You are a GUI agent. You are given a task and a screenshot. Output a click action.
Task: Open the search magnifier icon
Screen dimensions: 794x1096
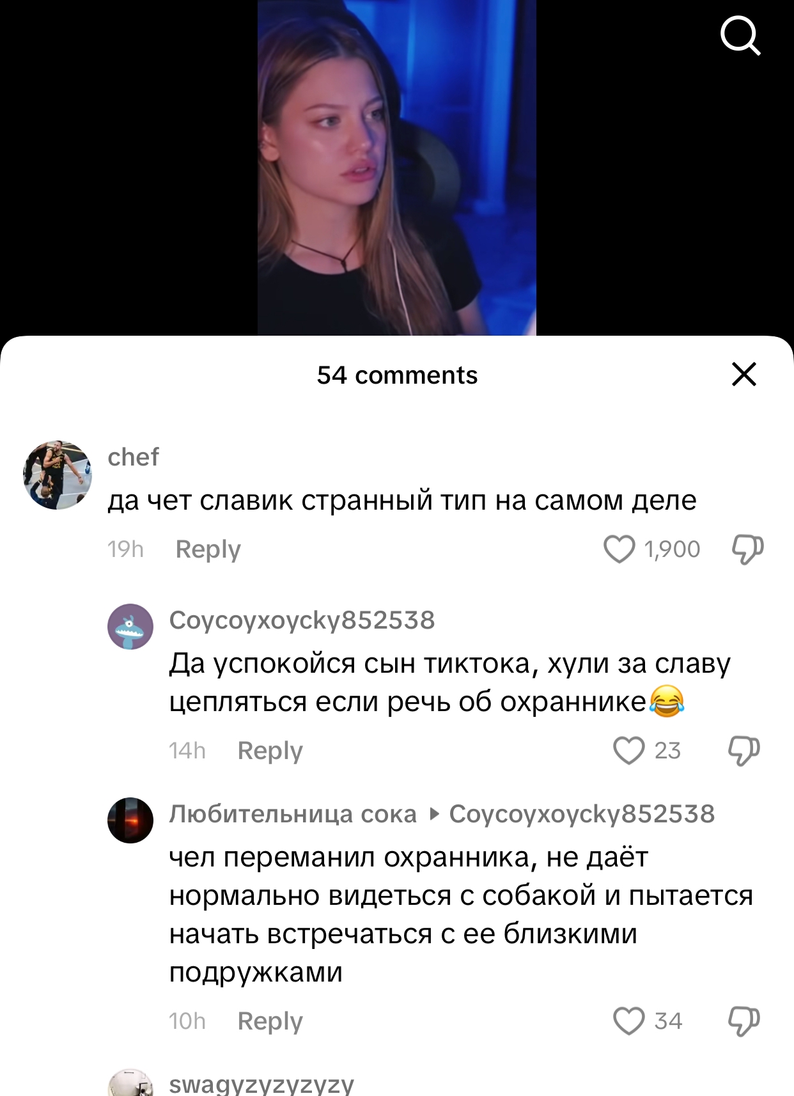click(x=740, y=36)
